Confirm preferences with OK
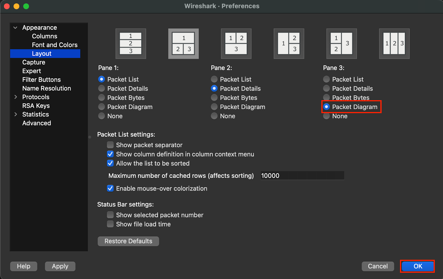 pyautogui.click(x=418, y=266)
